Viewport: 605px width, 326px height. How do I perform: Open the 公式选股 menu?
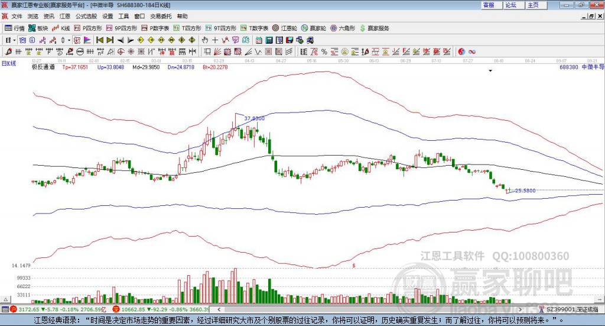pyautogui.click(x=86, y=17)
